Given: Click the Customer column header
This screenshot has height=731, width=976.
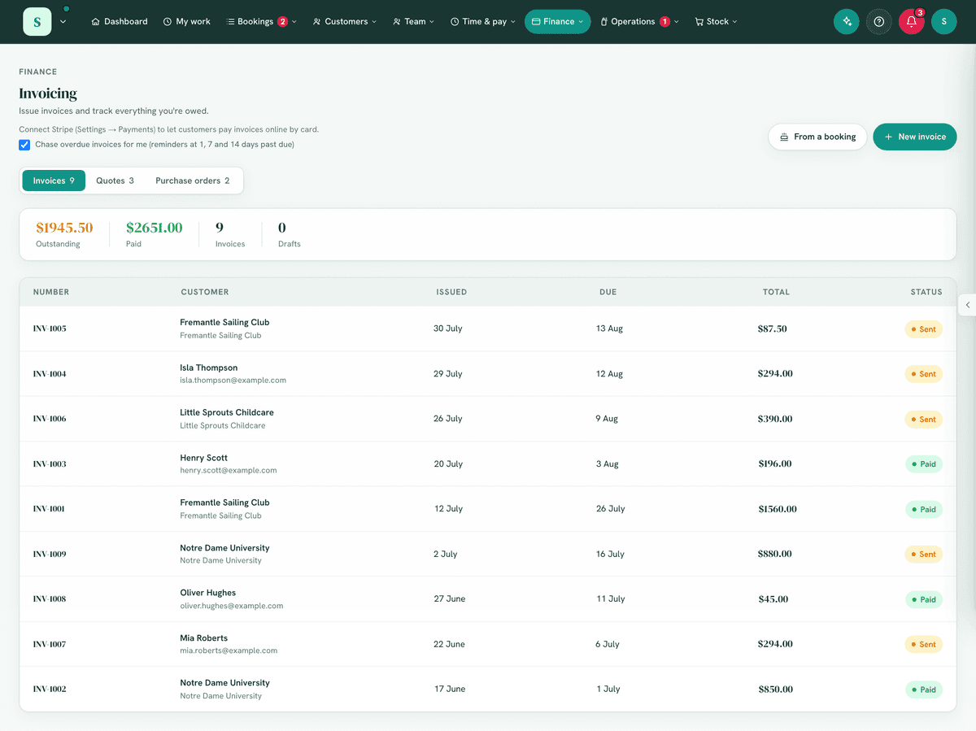Looking at the screenshot, I should (204, 292).
